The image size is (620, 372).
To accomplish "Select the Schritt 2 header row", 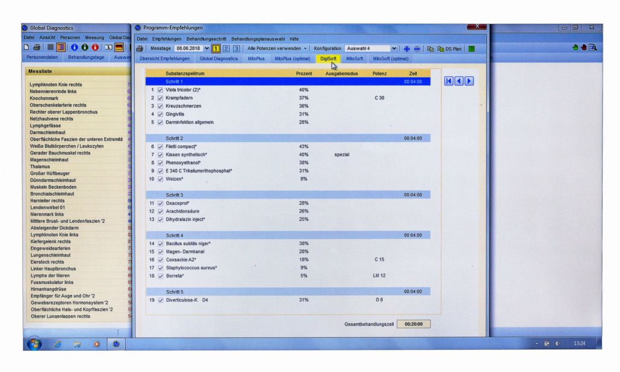I will [288, 138].
